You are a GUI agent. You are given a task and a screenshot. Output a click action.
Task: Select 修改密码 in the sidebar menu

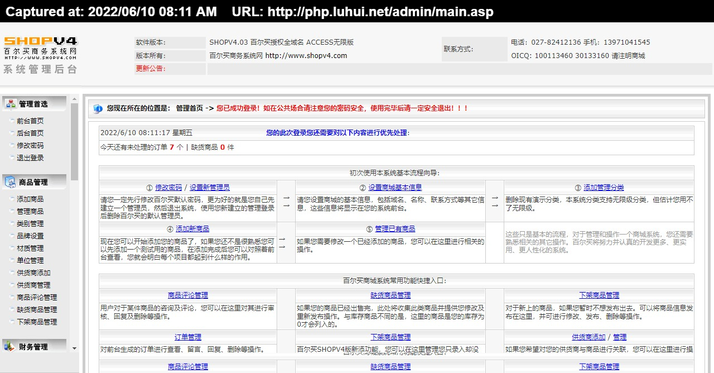coord(30,145)
